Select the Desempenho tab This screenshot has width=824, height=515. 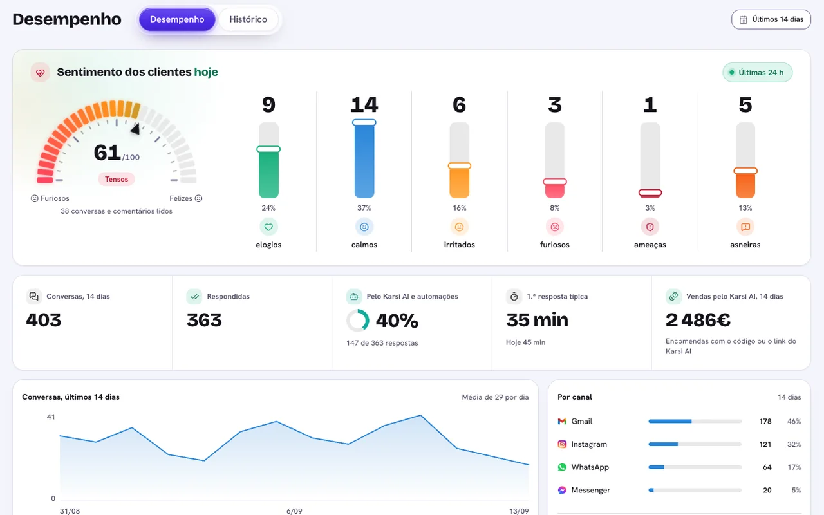(x=177, y=19)
